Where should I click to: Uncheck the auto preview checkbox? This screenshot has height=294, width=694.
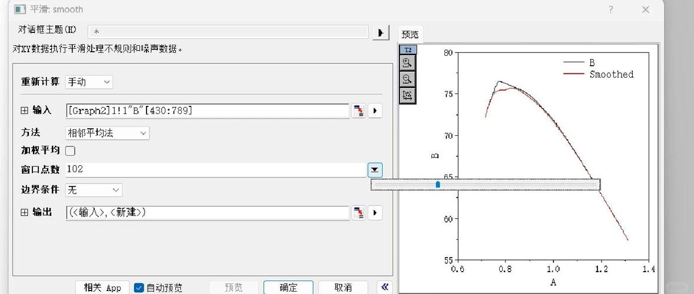click(x=139, y=288)
